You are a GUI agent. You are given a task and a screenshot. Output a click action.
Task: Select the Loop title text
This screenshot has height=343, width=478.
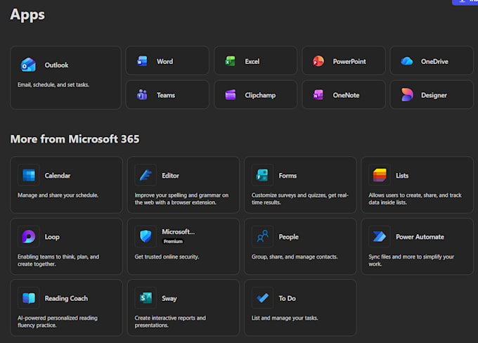coord(52,237)
